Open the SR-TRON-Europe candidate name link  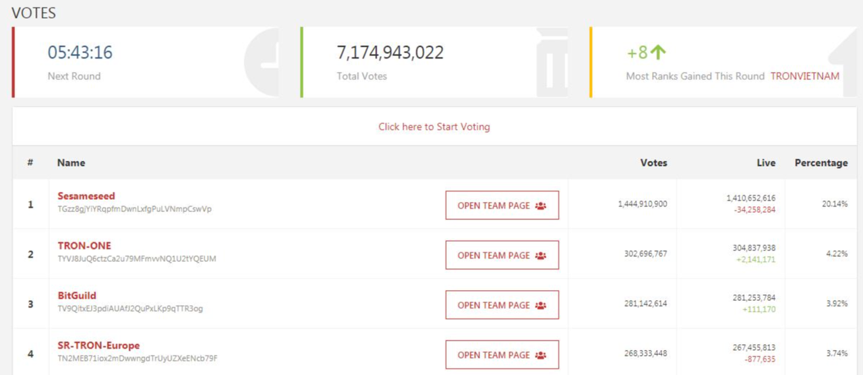[98, 345]
